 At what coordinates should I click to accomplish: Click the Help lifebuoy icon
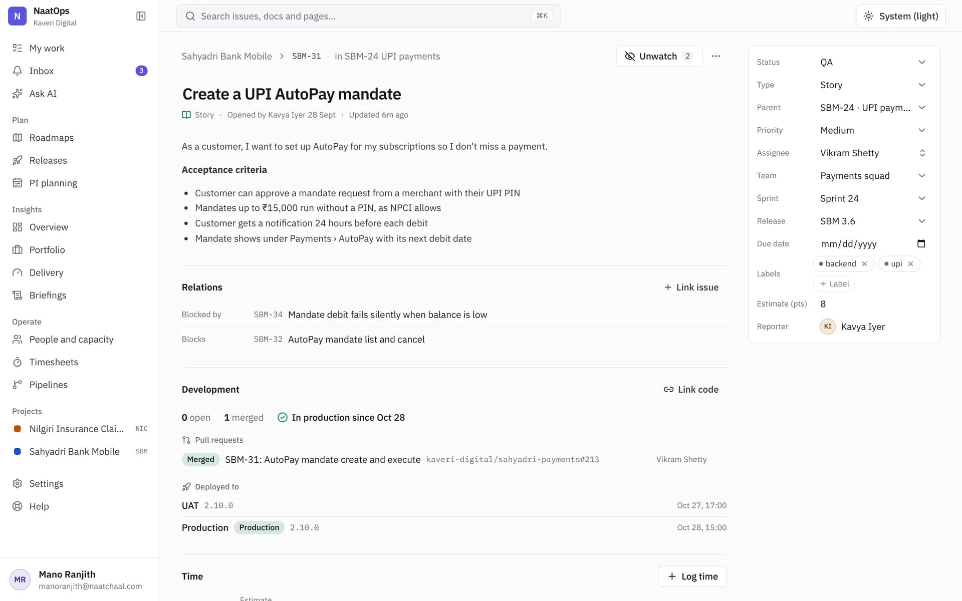pyautogui.click(x=18, y=506)
